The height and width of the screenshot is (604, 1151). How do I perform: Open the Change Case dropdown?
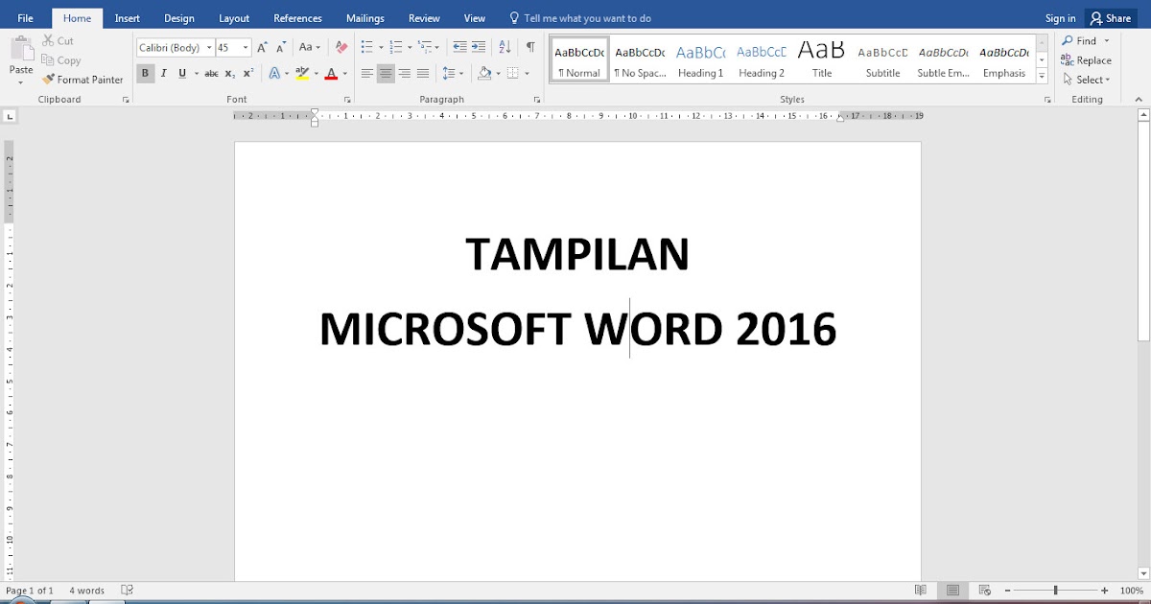[x=309, y=47]
